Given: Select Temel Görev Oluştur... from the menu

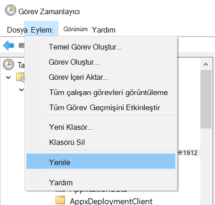Looking at the screenshot, I should (101, 47).
